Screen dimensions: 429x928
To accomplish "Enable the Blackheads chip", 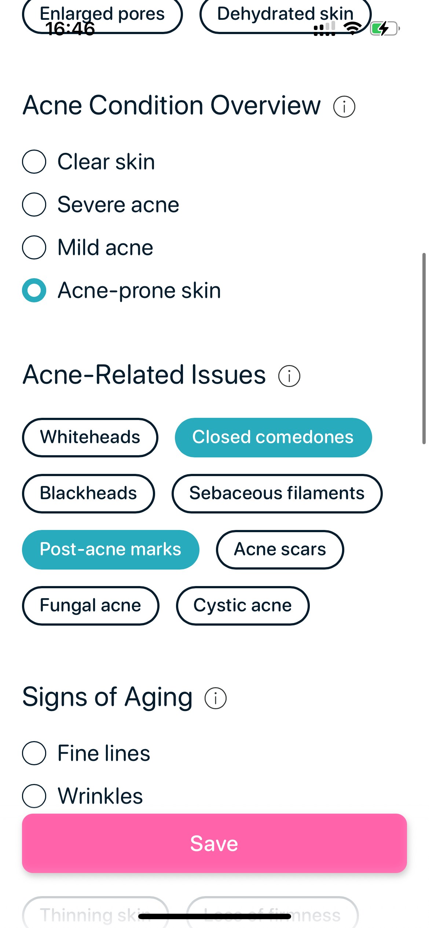I will pyautogui.click(x=88, y=493).
